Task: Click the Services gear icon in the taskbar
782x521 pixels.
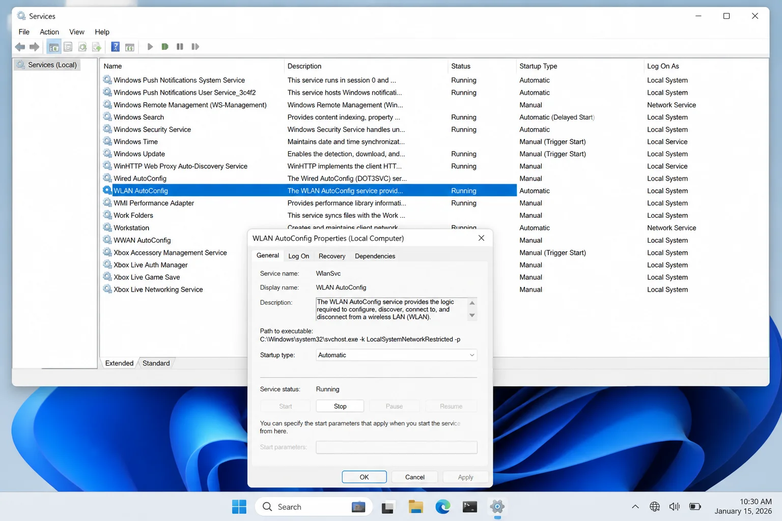Action: pyautogui.click(x=497, y=507)
